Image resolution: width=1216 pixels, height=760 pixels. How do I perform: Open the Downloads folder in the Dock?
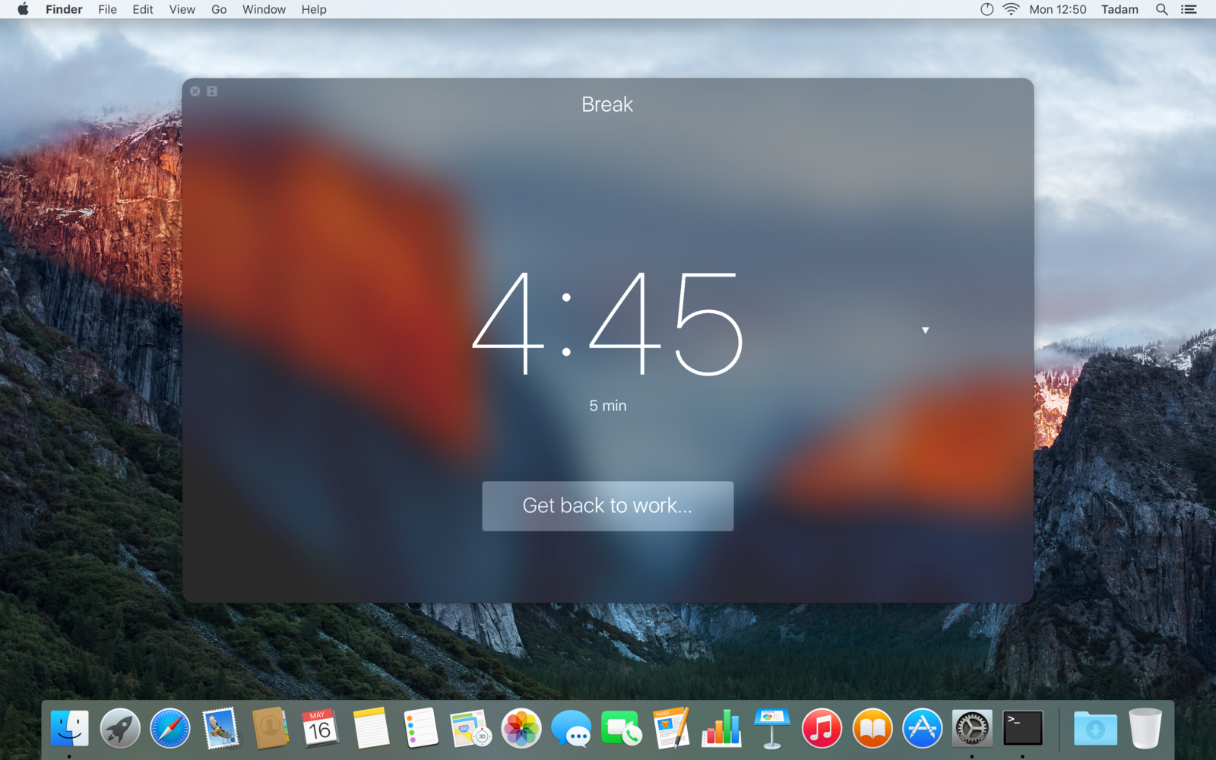pos(1095,728)
